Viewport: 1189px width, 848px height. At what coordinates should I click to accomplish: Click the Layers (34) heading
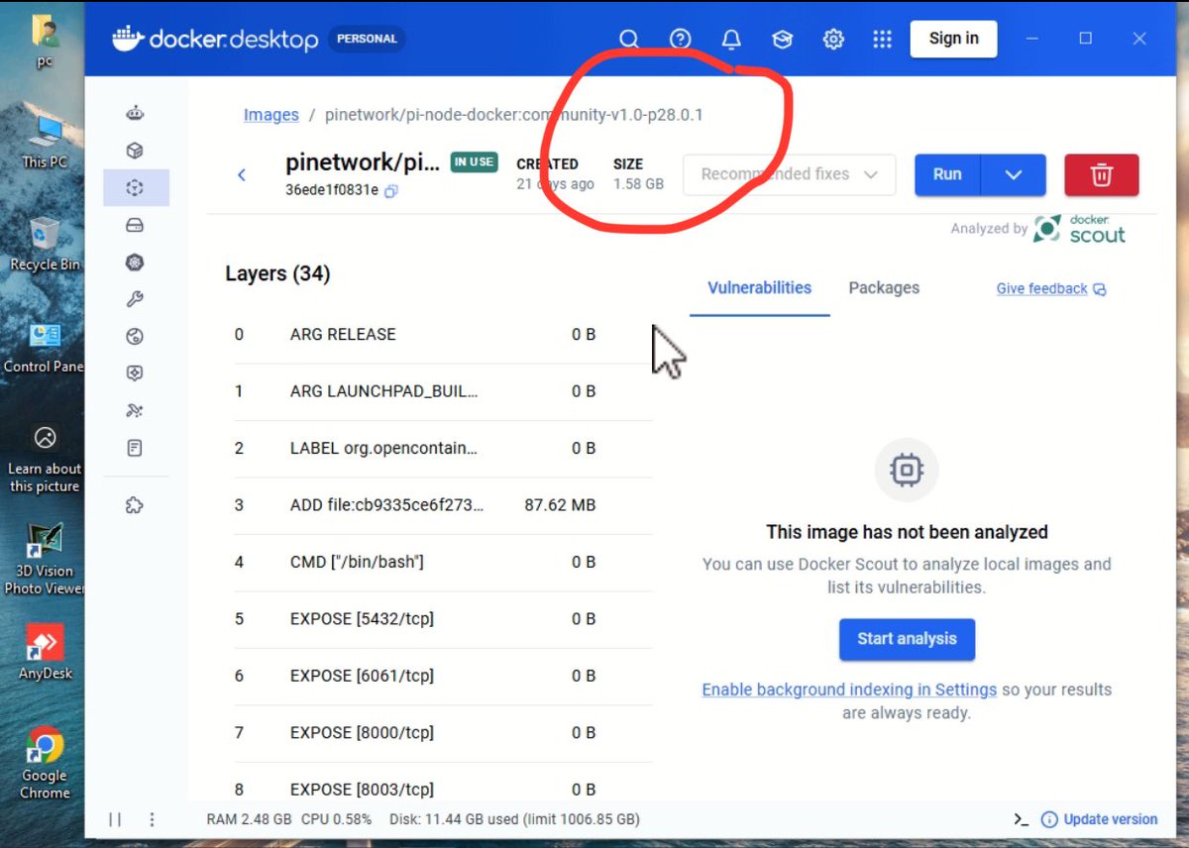(277, 273)
